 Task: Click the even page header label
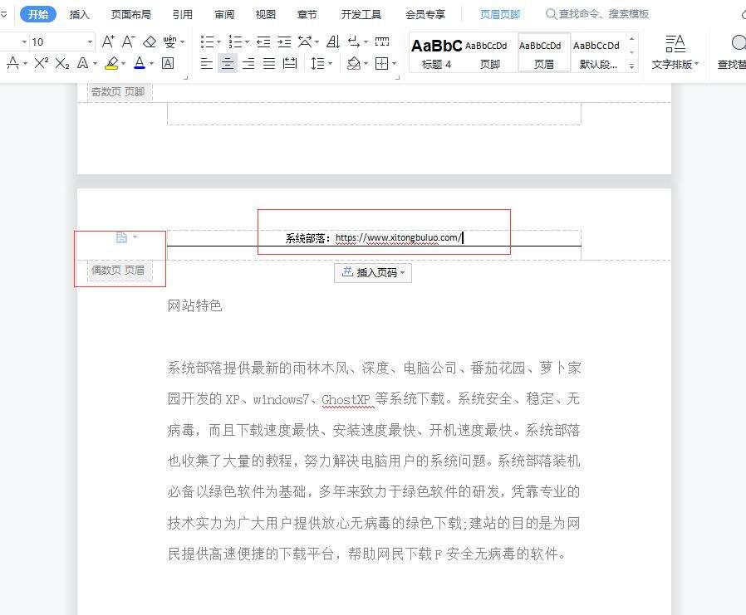118,271
